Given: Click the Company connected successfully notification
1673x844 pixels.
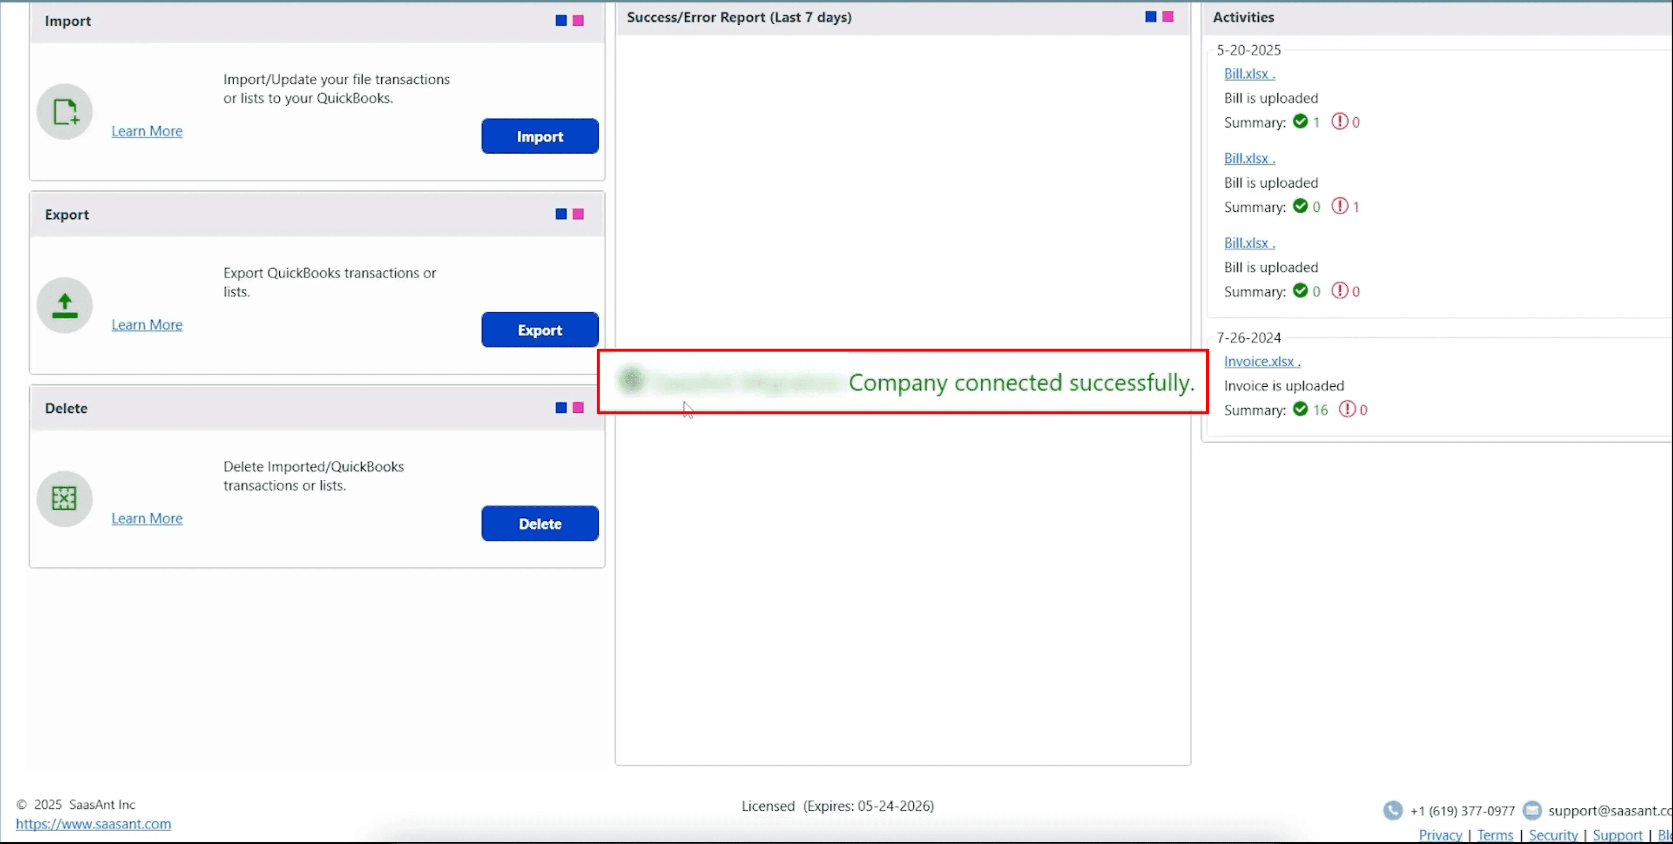Looking at the screenshot, I should coord(1021,382).
